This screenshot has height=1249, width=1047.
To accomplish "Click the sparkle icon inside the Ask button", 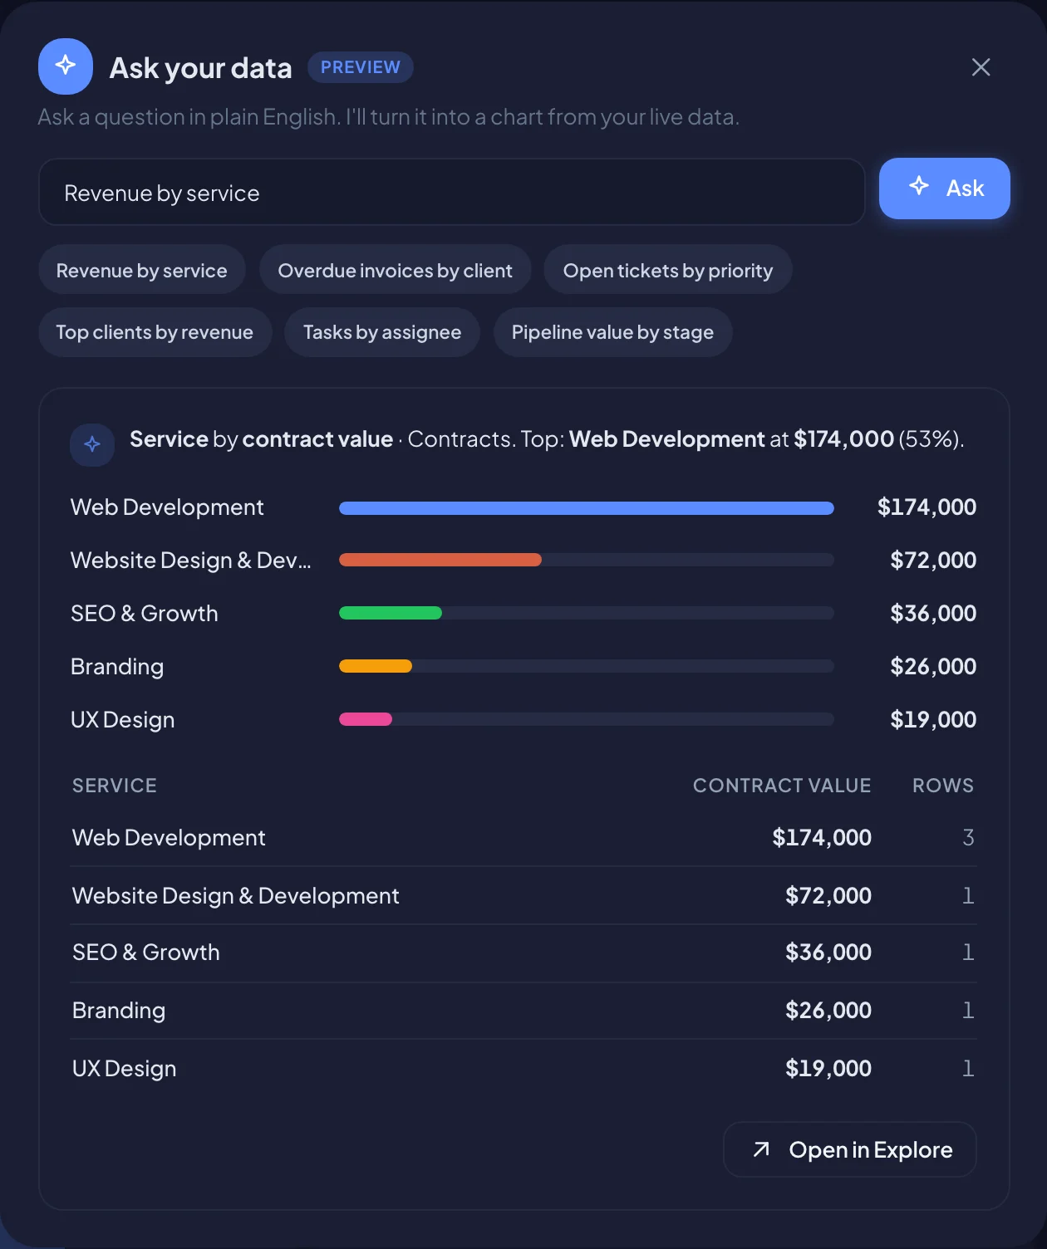I will tap(919, 186).
